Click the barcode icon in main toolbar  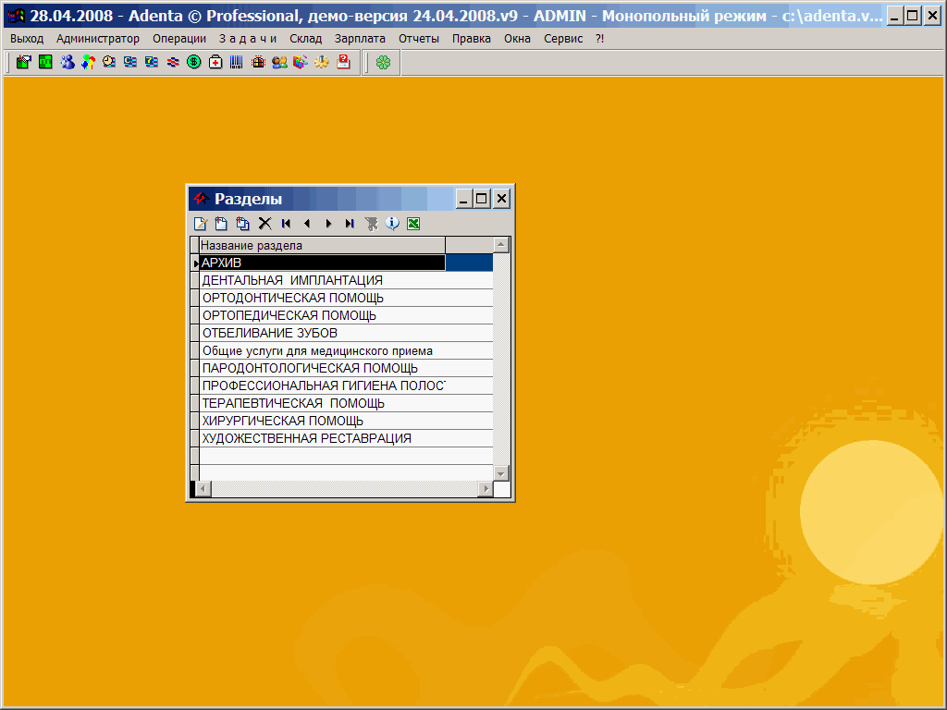[x=237, y=62]
